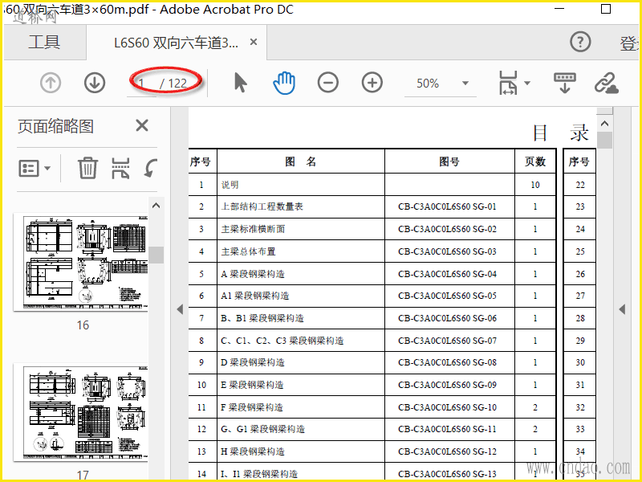This screenshot has height=482, width=642.
Task: Maximize the Acrobat window
Action: (606, 9)
